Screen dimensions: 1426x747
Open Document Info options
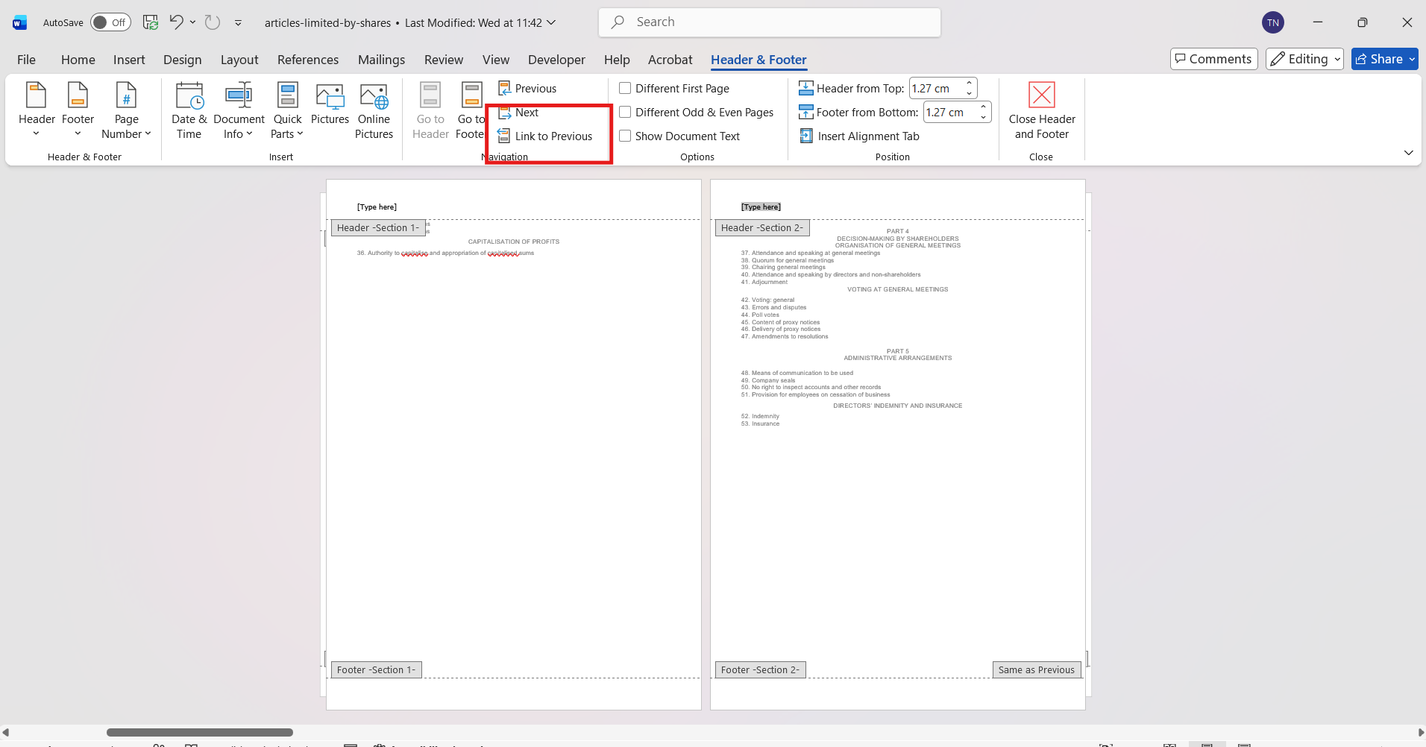[239, 110]
